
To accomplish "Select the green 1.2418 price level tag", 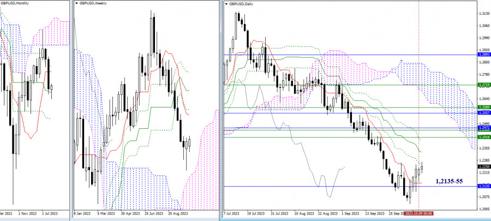I will click(x=484, y=137).
